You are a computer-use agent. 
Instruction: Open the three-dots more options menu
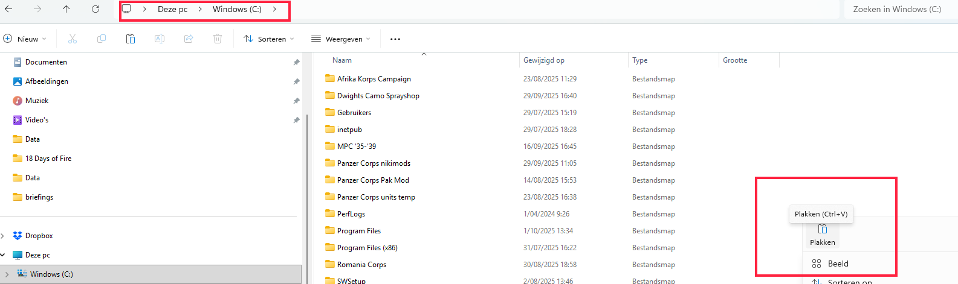(x=395, y=39)
